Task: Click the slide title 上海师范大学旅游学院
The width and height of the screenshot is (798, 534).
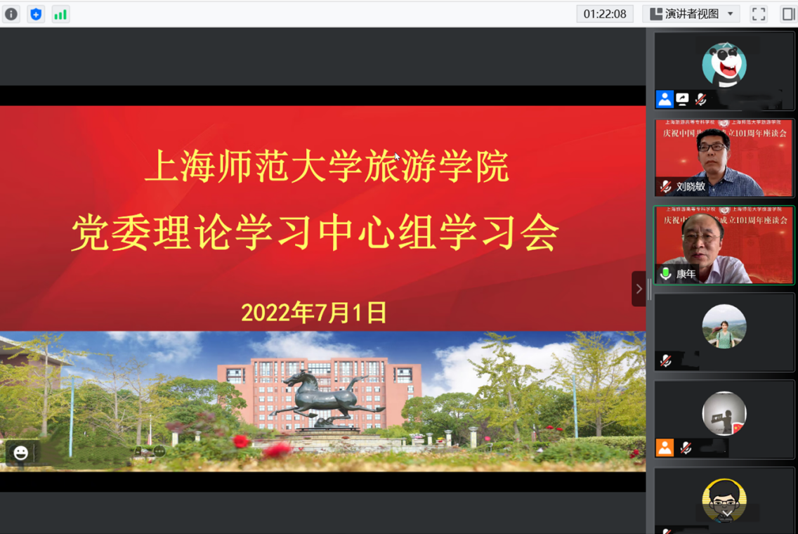Action: pyautogui.click(x=327, y=166)
